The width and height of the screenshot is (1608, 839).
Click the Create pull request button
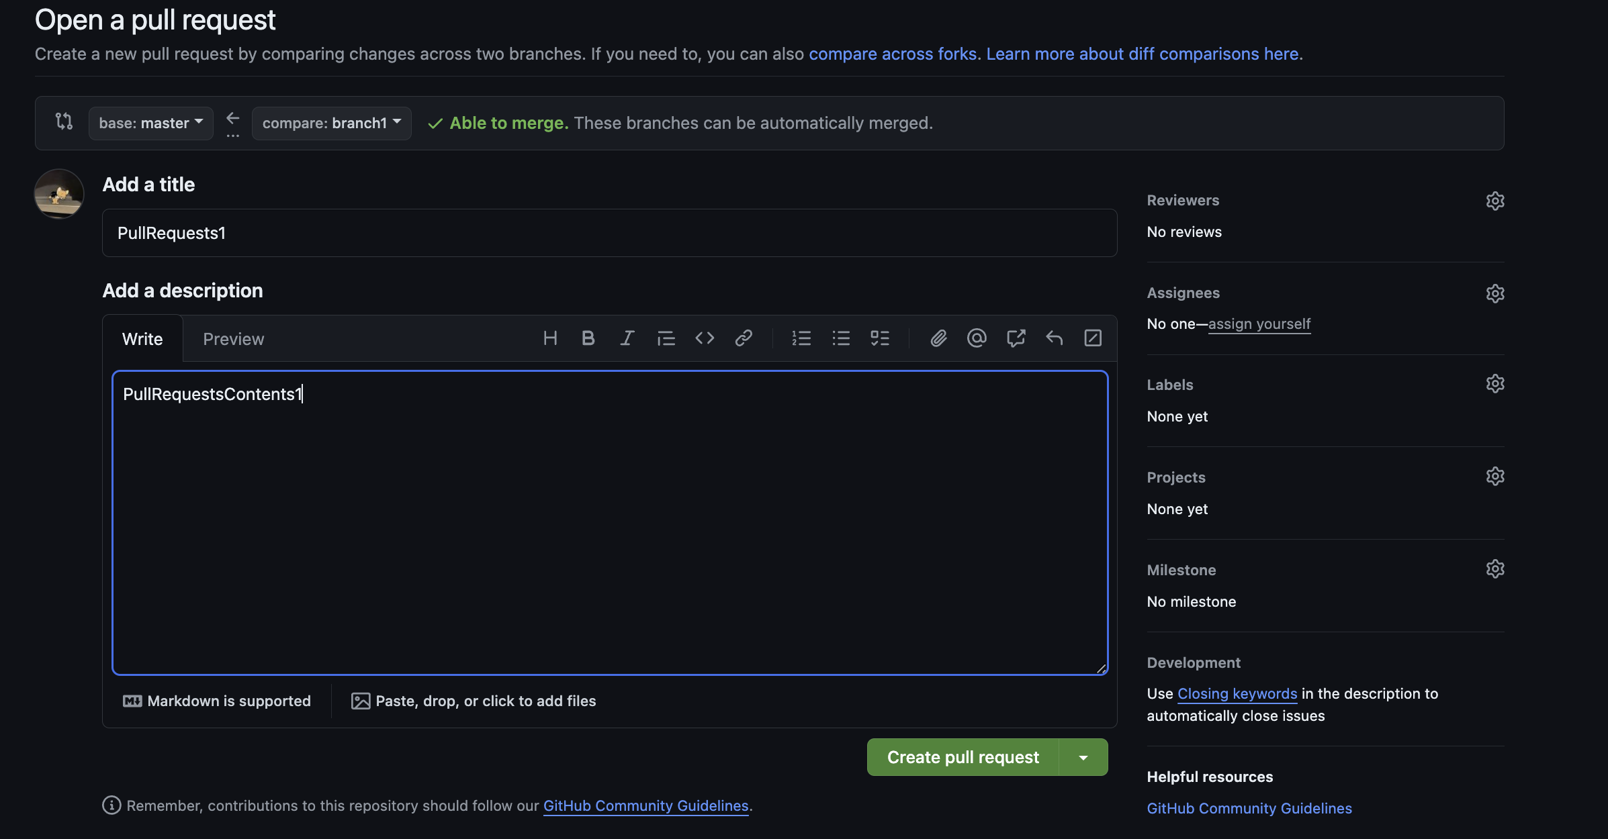click(x=963, y=757)
